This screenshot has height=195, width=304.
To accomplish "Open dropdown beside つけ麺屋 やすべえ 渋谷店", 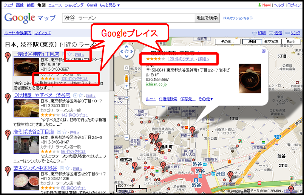I will pos(75,96).
